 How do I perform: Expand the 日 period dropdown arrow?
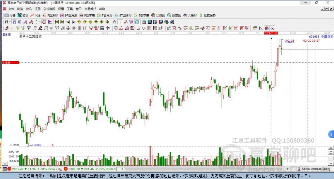(x=10, y=22)
